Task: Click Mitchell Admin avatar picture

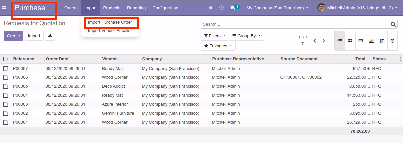Action: [x=321, y=8]
